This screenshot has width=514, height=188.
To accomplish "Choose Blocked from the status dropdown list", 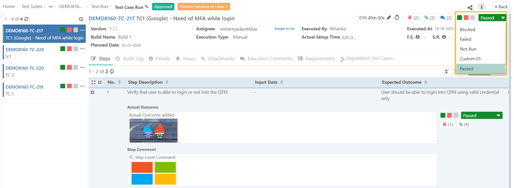I will (x=467, y=30).
